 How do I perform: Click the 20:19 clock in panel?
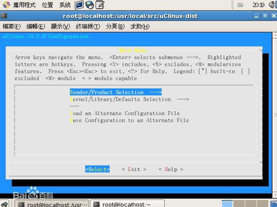coord(258,5)
